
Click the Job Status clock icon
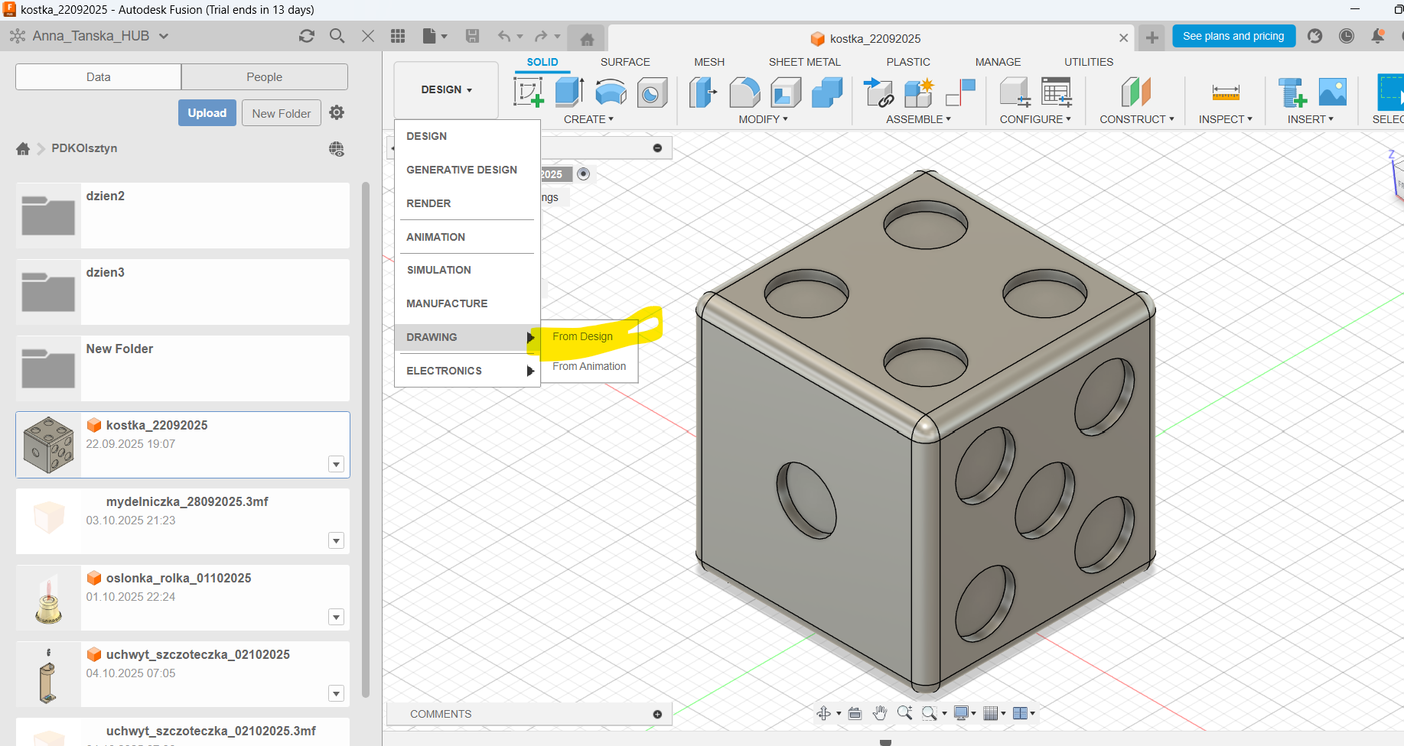click(x=1347, y=36)
